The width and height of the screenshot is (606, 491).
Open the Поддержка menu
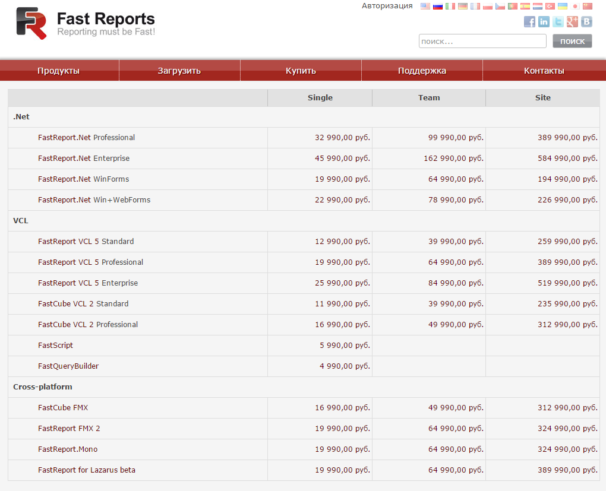[422, 71]
